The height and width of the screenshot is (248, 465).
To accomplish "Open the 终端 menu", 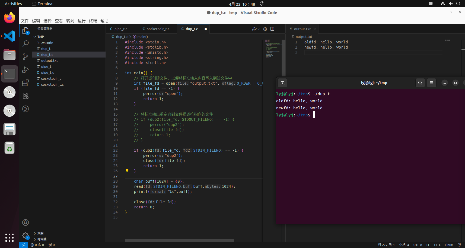I will [93, 21].
